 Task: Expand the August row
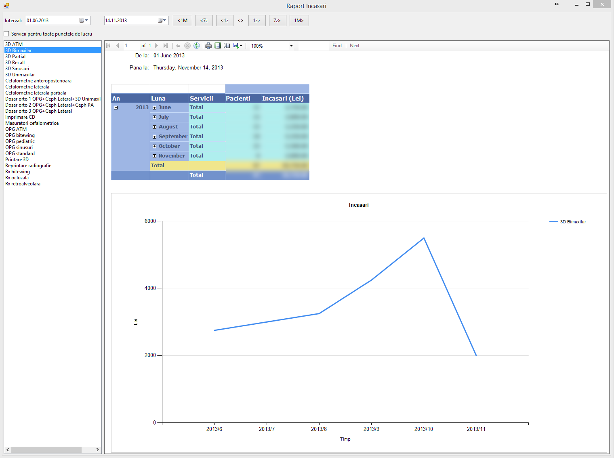tap(154, 127)
